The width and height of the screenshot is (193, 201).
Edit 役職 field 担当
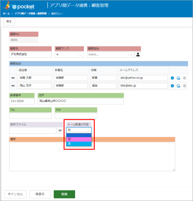pos(103,86)
